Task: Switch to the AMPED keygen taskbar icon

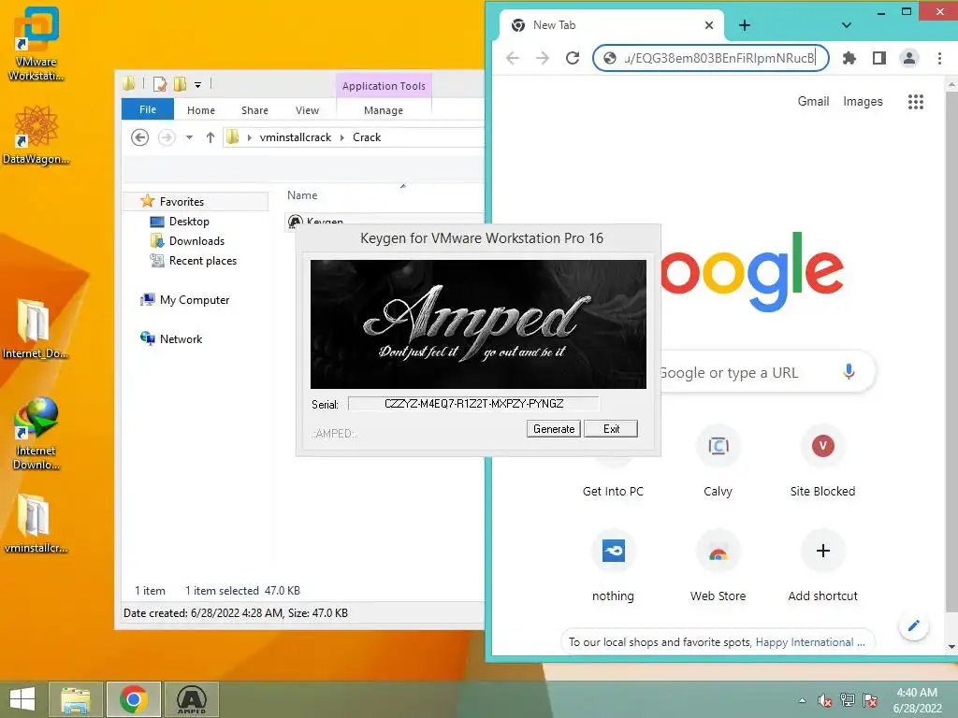Action: [x=191, y=699]
